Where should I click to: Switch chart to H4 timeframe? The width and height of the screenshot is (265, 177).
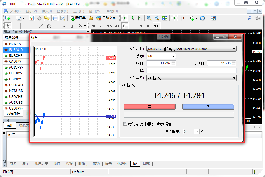pyautogui.click(x=132, y=26)
